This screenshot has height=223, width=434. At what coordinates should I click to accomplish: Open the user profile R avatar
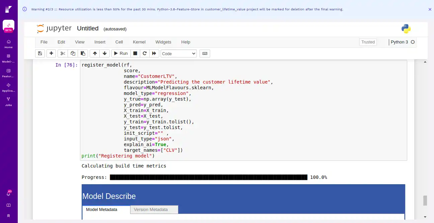point(8,216)
